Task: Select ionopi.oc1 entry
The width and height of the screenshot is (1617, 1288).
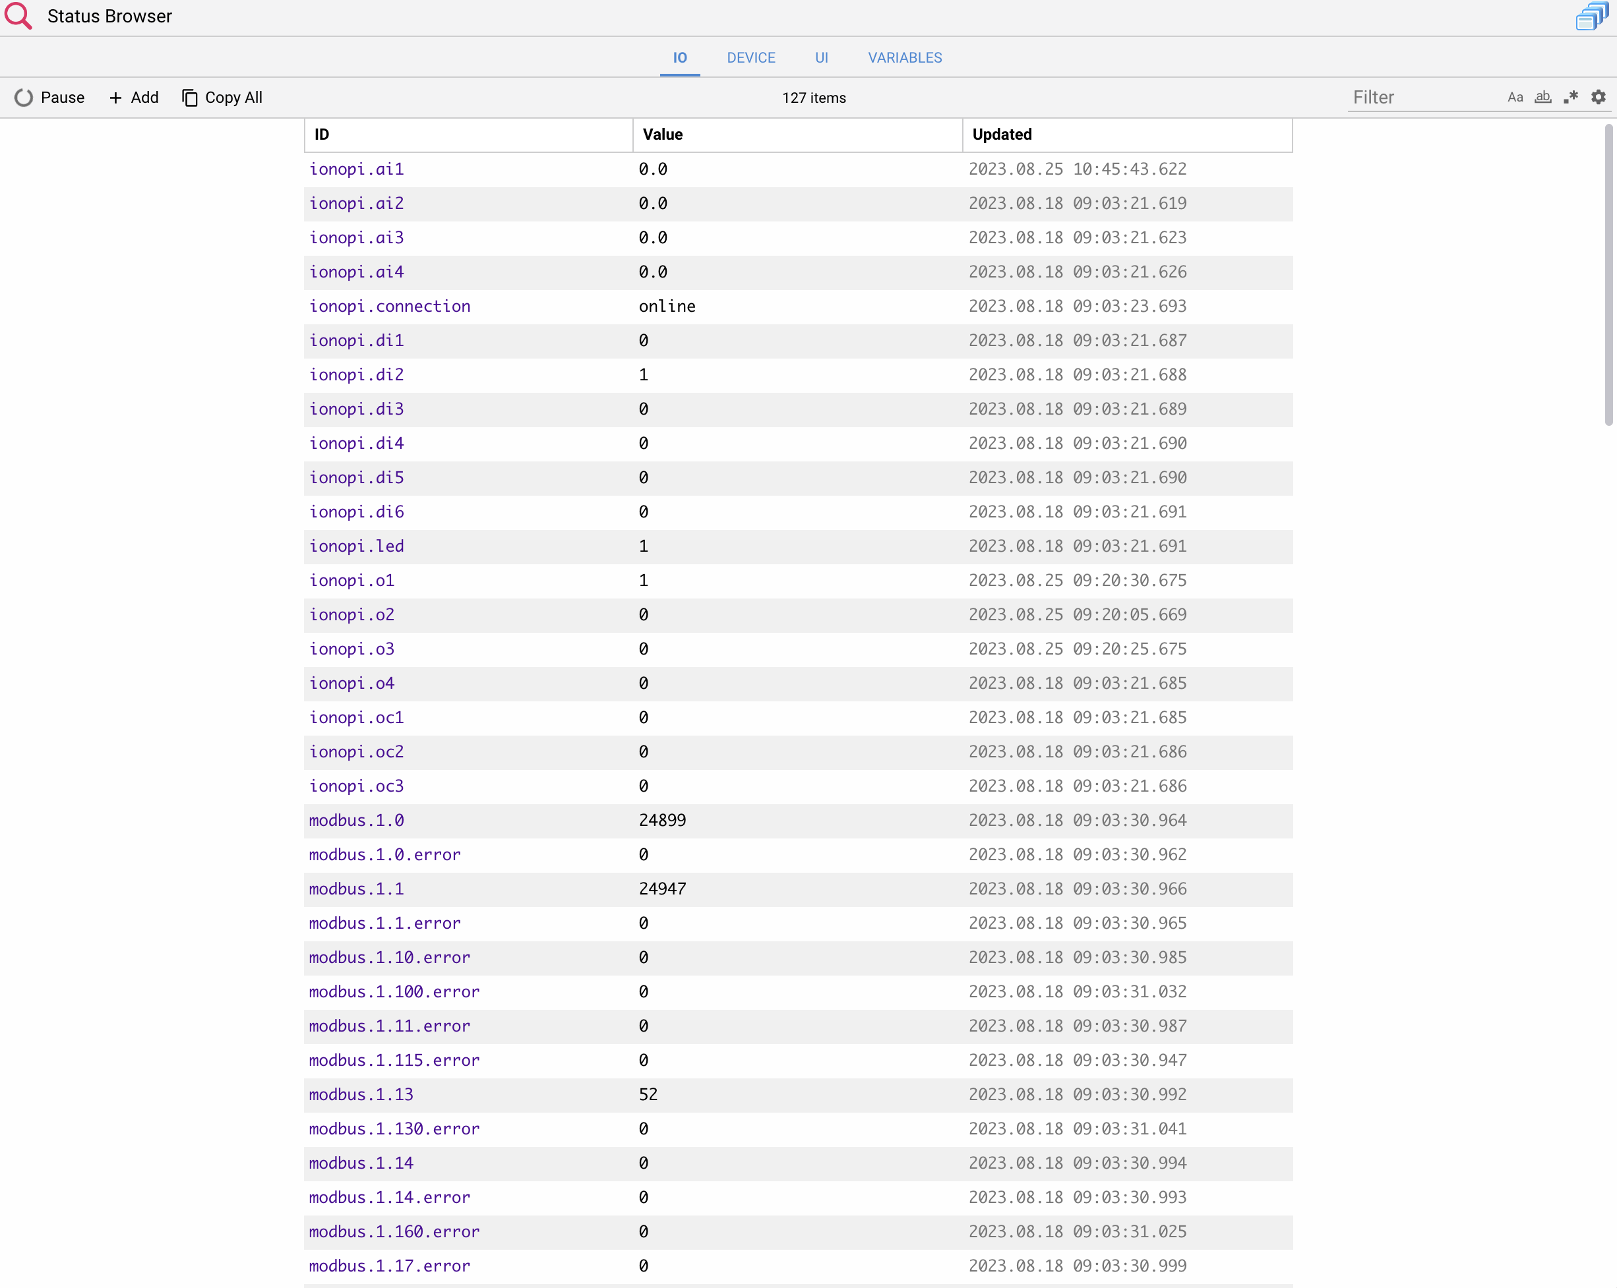Action: [356, 718]
